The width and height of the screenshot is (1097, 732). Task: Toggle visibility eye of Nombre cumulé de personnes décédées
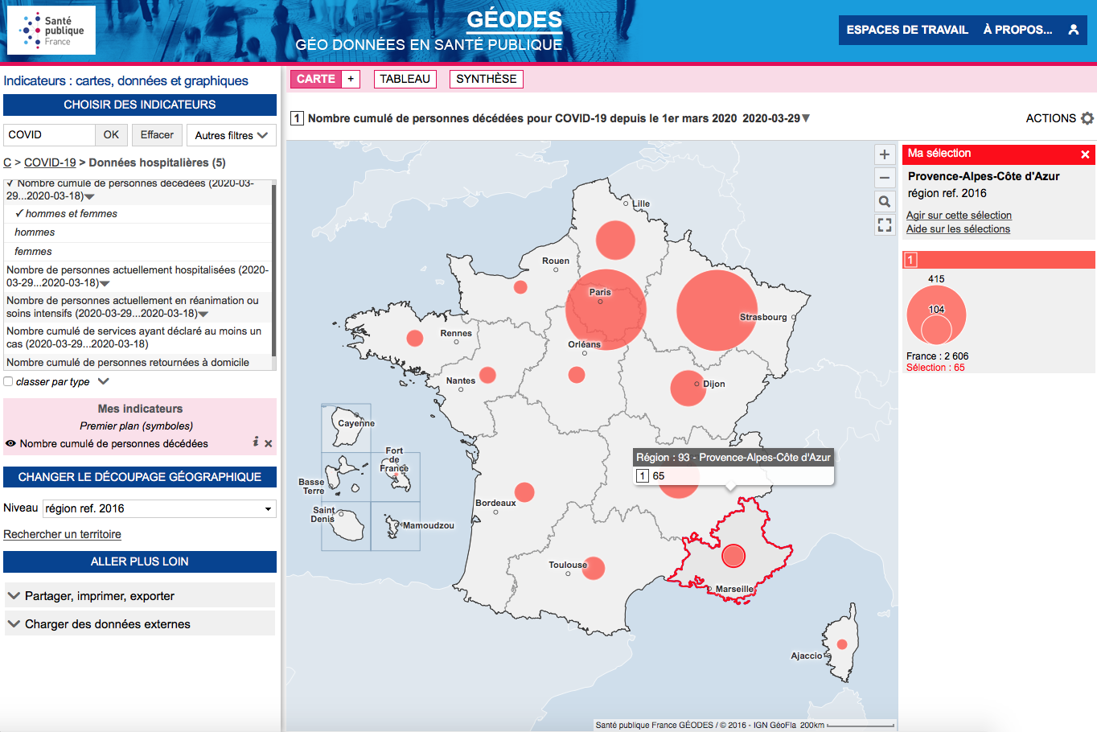pyautogui.click(x=11, y=443)
